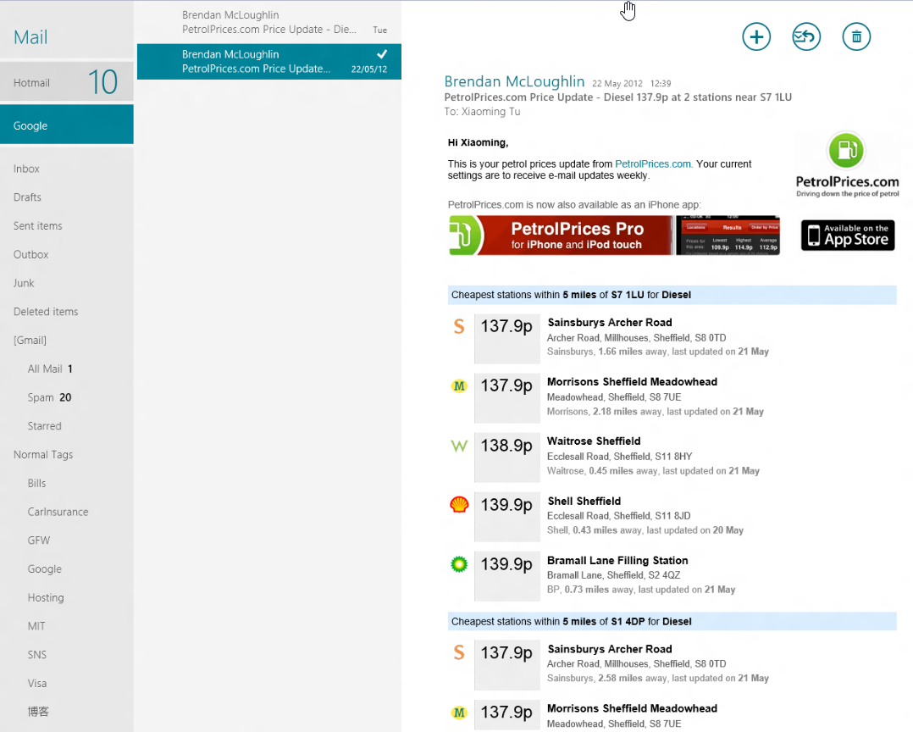The width and height of the screenshot is (913, 732).
Task: Select the 22/05/12 PetrolPrices message
Action: (x=269, y=61)
